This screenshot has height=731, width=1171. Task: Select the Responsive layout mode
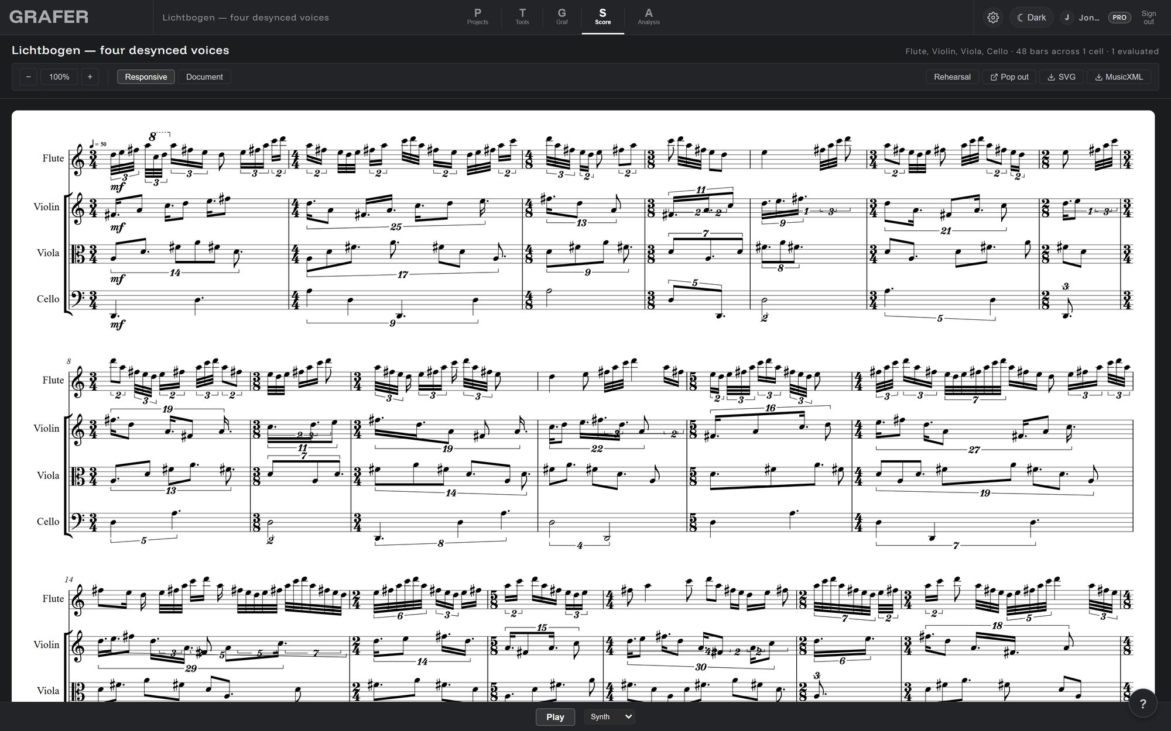tap(146, 77)
